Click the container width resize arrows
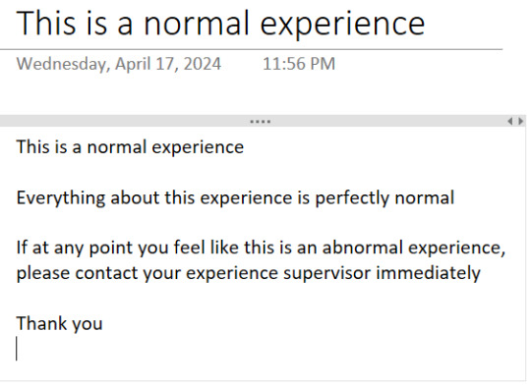Image resolution: width=531 pixels, height=388 pixels. click(x=515, y=121)
